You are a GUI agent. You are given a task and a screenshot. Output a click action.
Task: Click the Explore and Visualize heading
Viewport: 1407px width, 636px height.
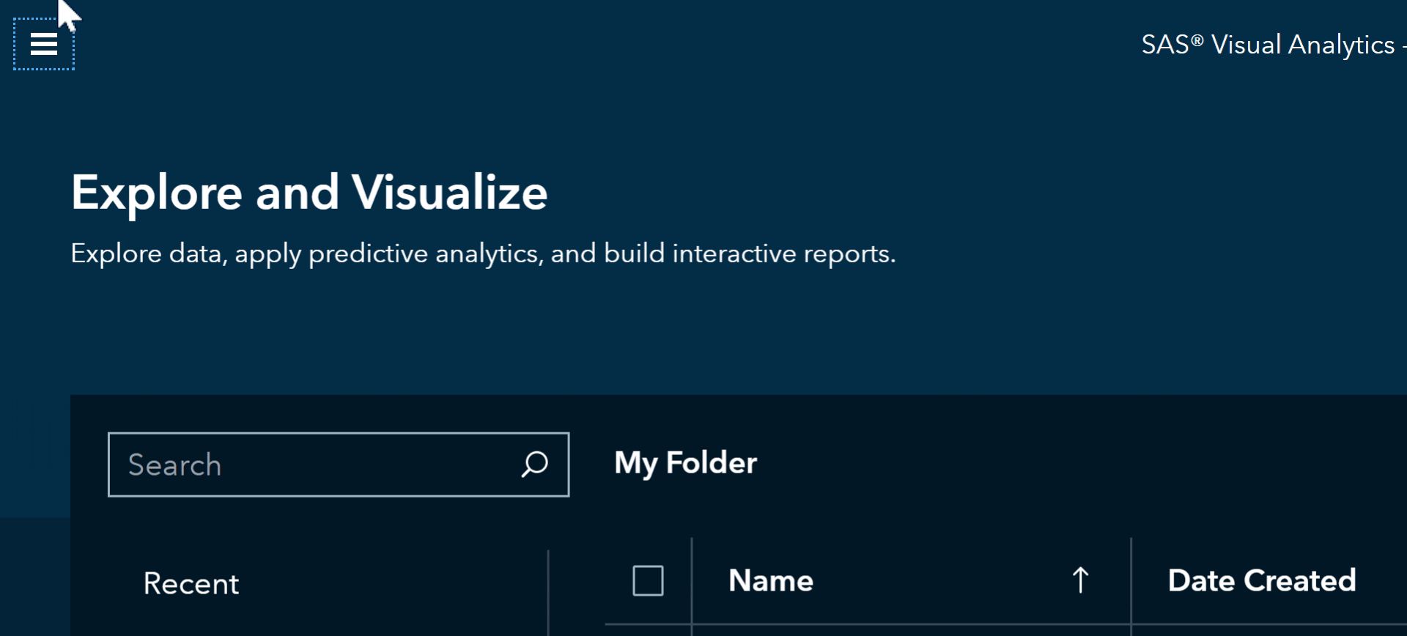click(309, 193)
